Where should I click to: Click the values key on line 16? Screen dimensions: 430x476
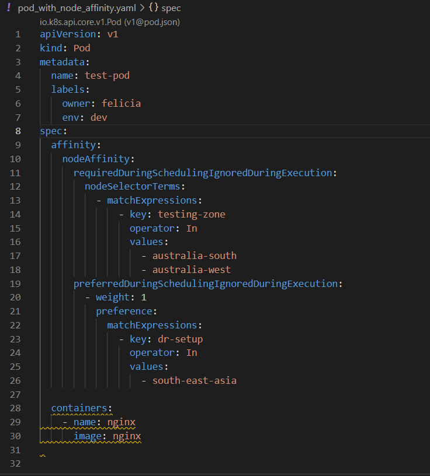147,242
